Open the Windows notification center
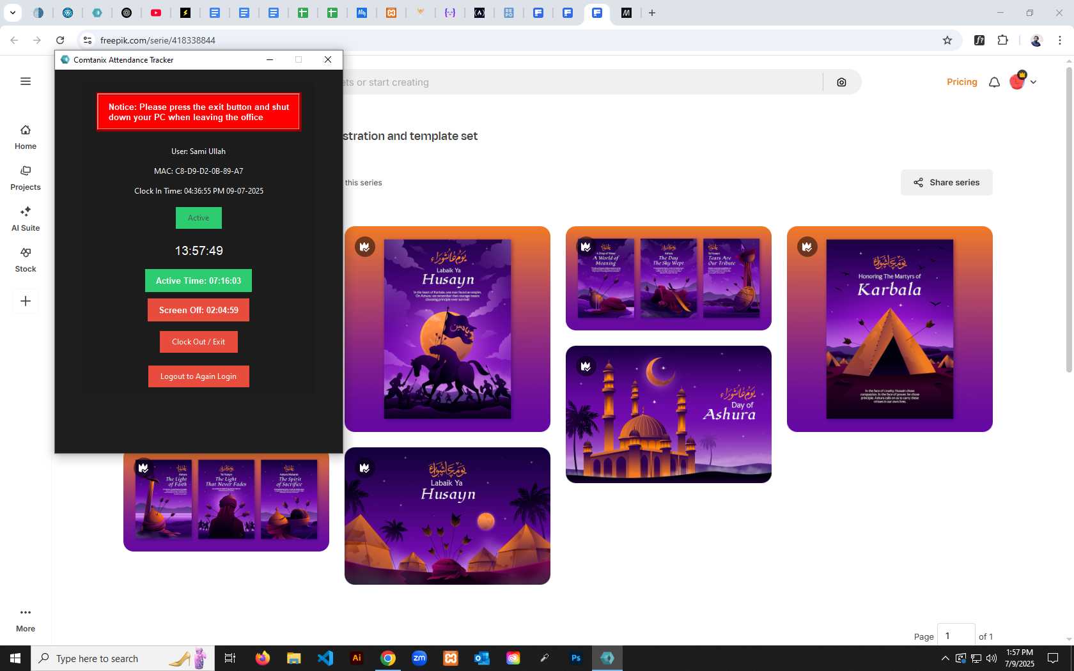 click(1053, 658)
